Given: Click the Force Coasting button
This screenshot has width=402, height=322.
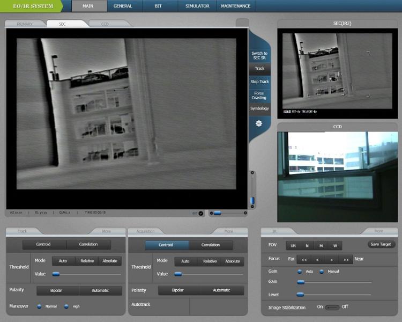Looking at the screenshot, I should point(259,96).
